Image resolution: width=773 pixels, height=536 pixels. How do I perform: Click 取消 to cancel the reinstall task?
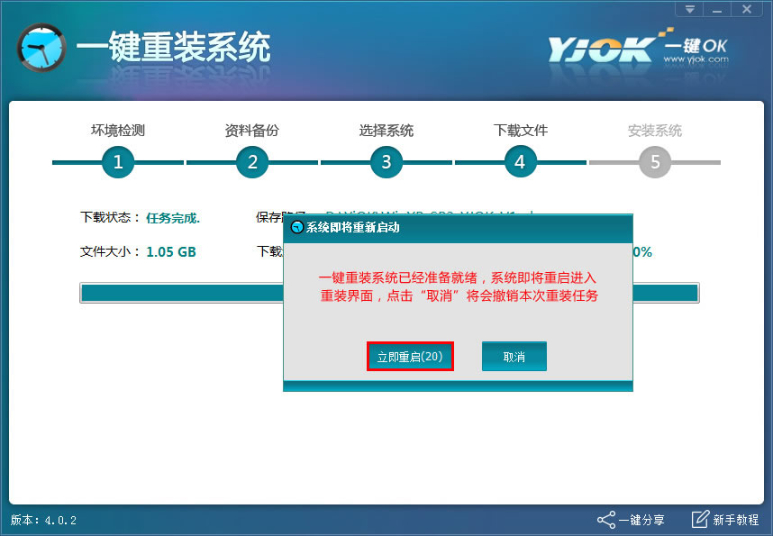pos(514,356)
